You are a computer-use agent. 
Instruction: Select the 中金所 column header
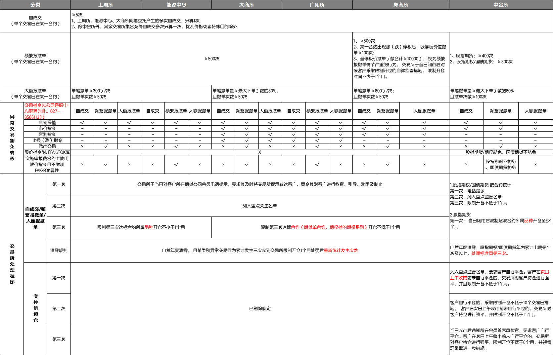pos(501,5)
